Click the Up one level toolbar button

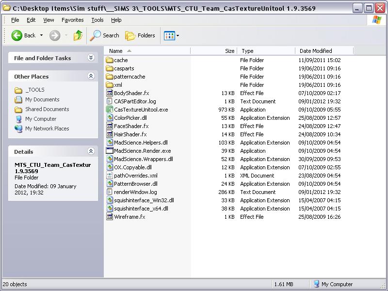click(x=78, y=35)
